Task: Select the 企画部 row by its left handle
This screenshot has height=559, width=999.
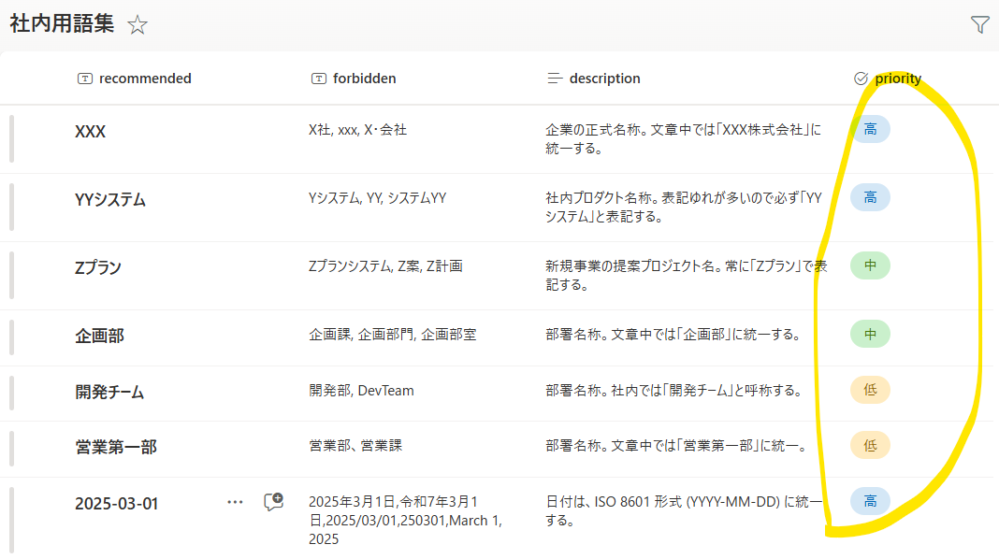Action: point(11,337)
